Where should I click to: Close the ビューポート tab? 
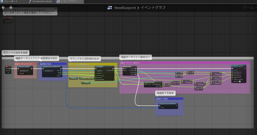click(25, 2)
